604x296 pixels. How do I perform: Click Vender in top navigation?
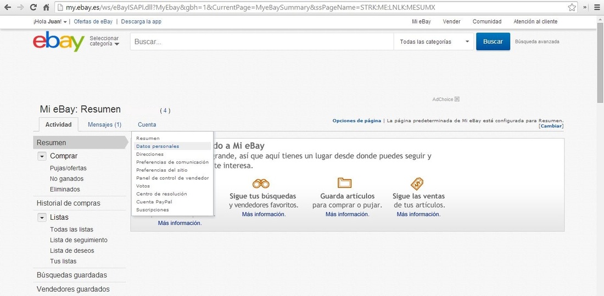coord(451,21)
